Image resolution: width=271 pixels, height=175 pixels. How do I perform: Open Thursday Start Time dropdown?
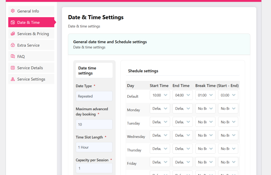[160, 149]
